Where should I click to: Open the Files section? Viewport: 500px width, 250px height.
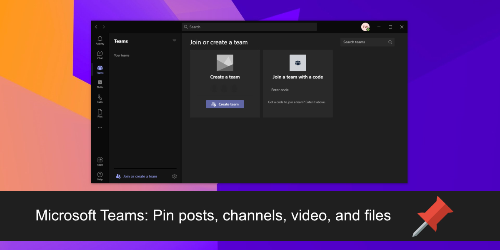click(100, 113)
